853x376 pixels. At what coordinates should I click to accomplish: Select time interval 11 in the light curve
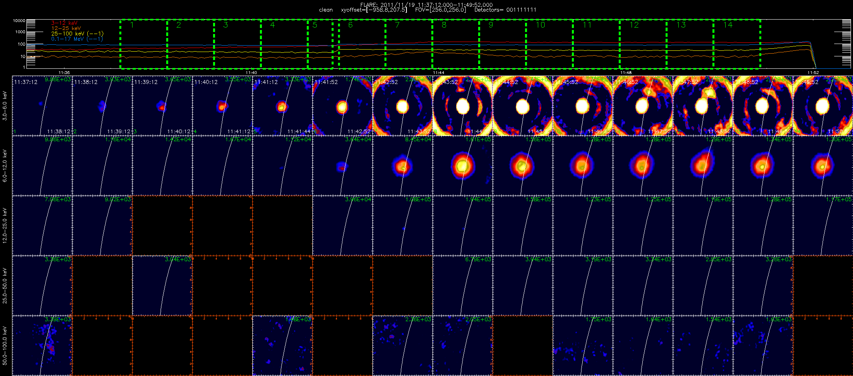(596, 44)
